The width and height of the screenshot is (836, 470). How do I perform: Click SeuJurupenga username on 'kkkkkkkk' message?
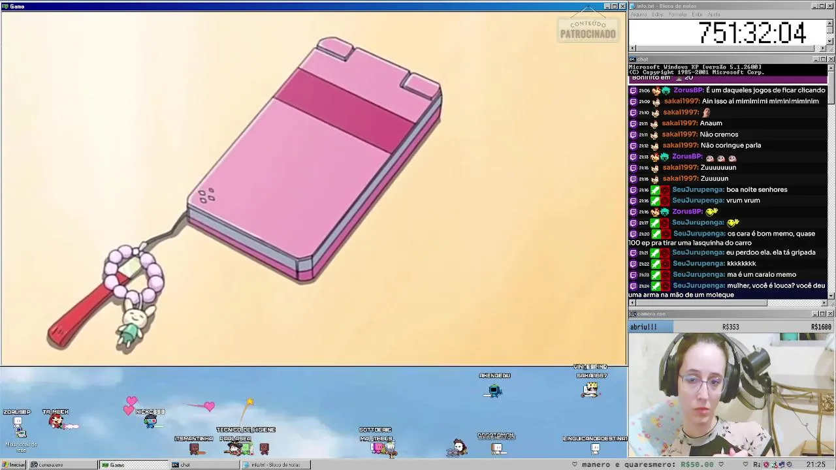coord(698,263)
